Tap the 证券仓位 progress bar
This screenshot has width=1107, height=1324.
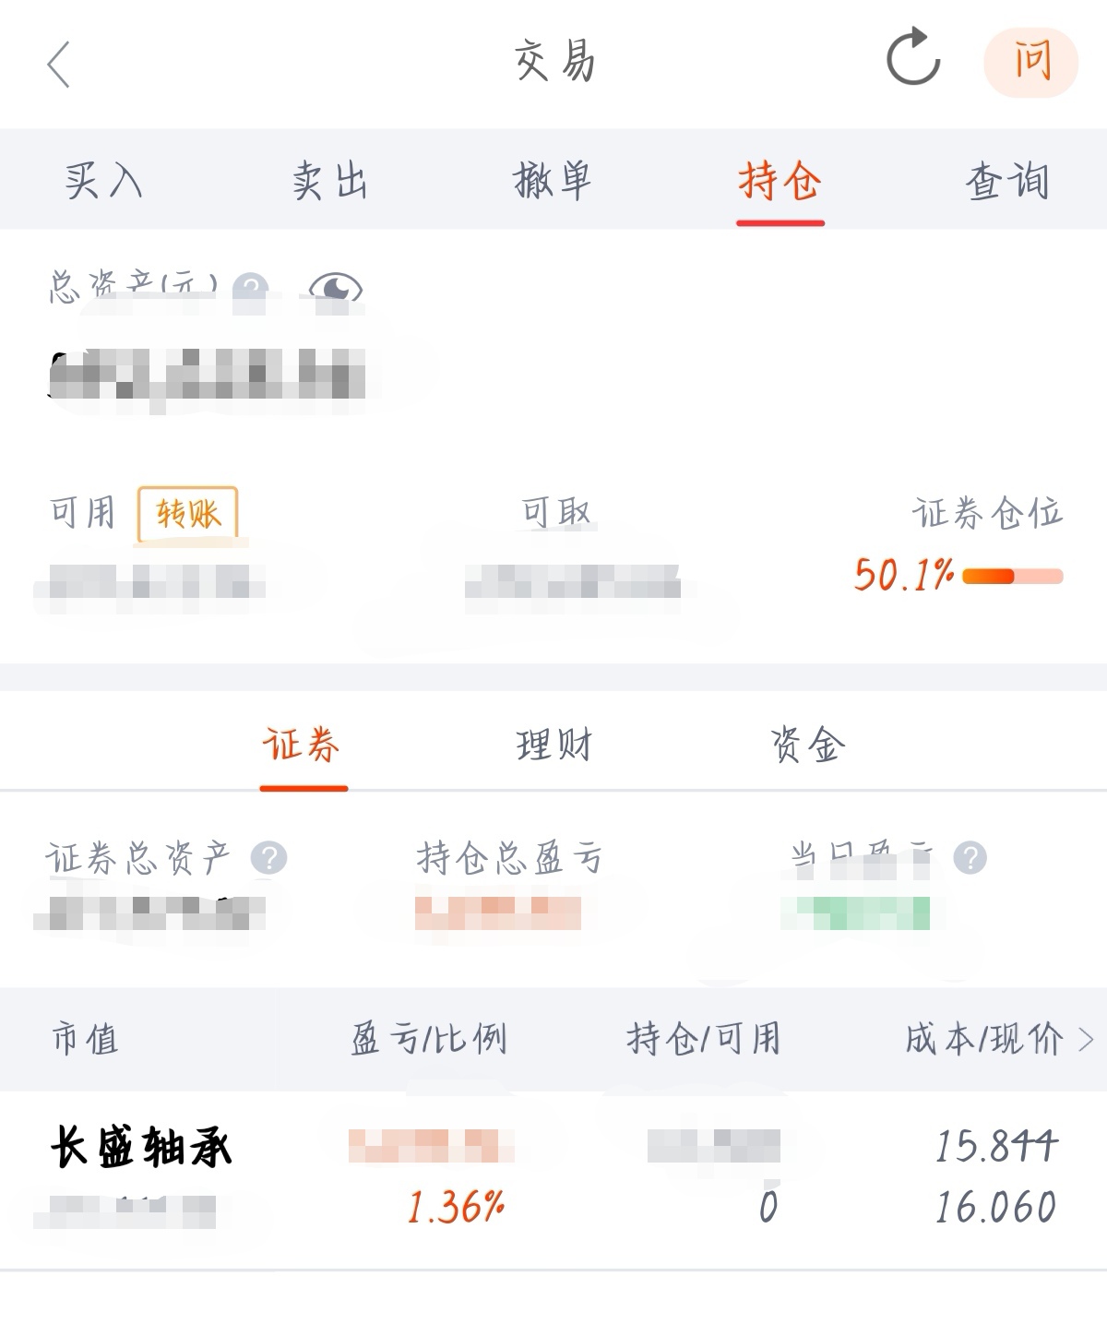1012,577
